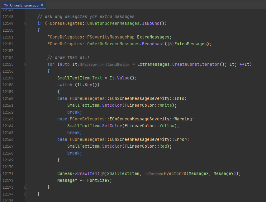Click It.Key() call in switch

pyautogui.click(x=87, y=85)
